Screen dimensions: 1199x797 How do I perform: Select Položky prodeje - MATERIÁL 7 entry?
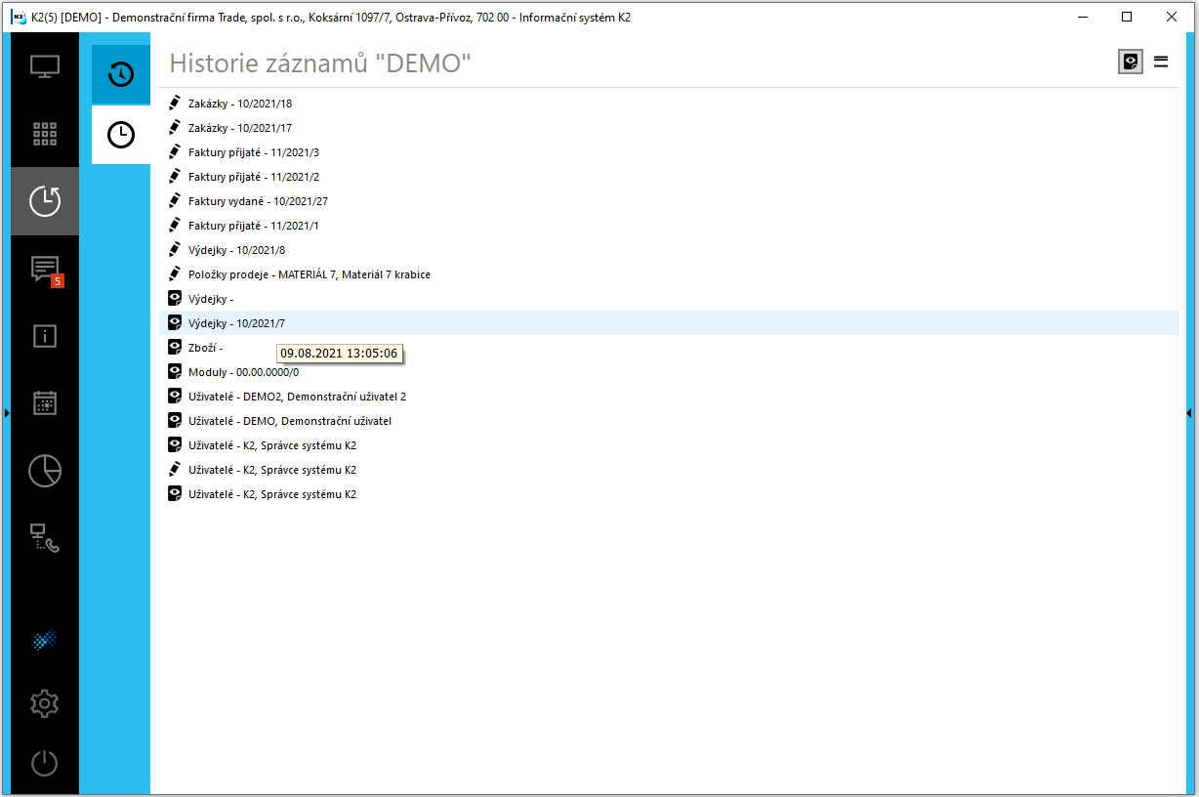309,274
